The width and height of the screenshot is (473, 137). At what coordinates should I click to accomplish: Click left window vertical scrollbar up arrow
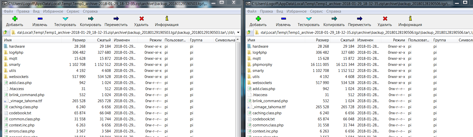pos(238,40)
